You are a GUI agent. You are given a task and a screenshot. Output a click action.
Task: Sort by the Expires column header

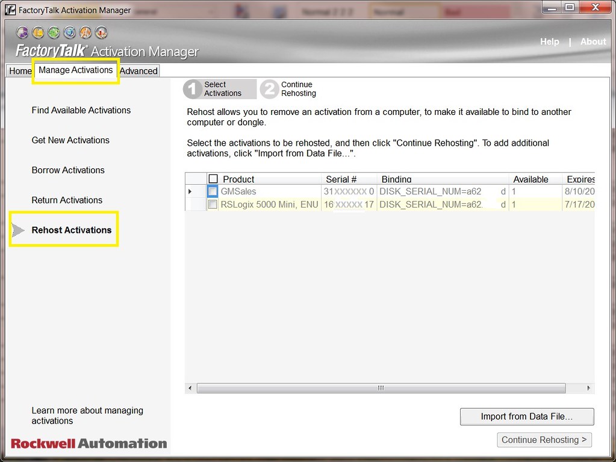pos(580,179)
